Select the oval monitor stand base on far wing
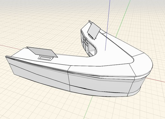Viewport: 165px width, 119px height. 90,37
